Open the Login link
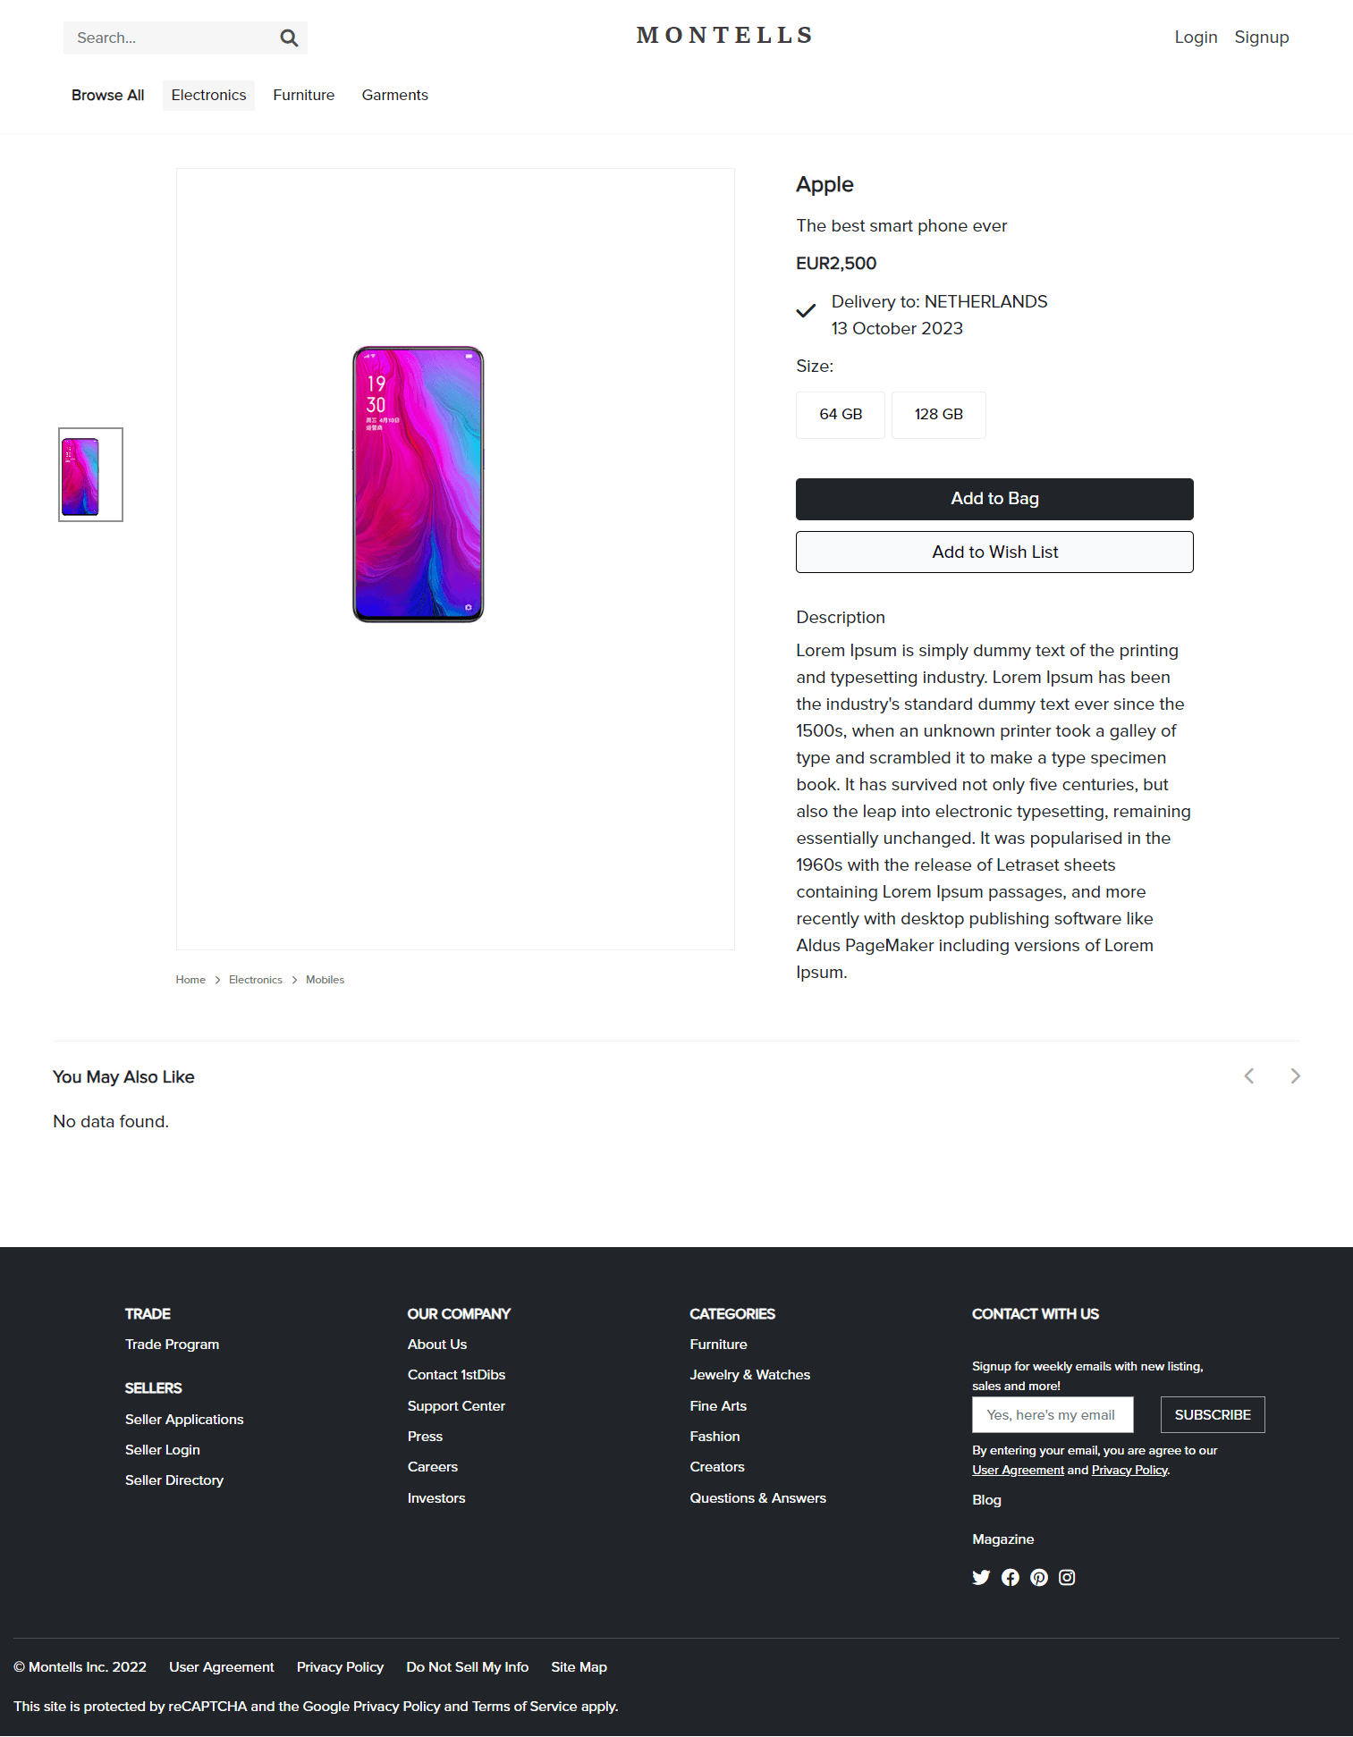The width and height of the screenshot is (1353, 1737). pos(1196,38)
